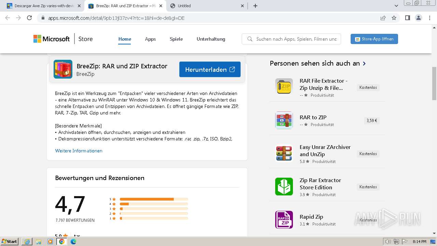Screen dimensions: 437x246
Task: Bookmark this page with star icon
Action: 394,18
